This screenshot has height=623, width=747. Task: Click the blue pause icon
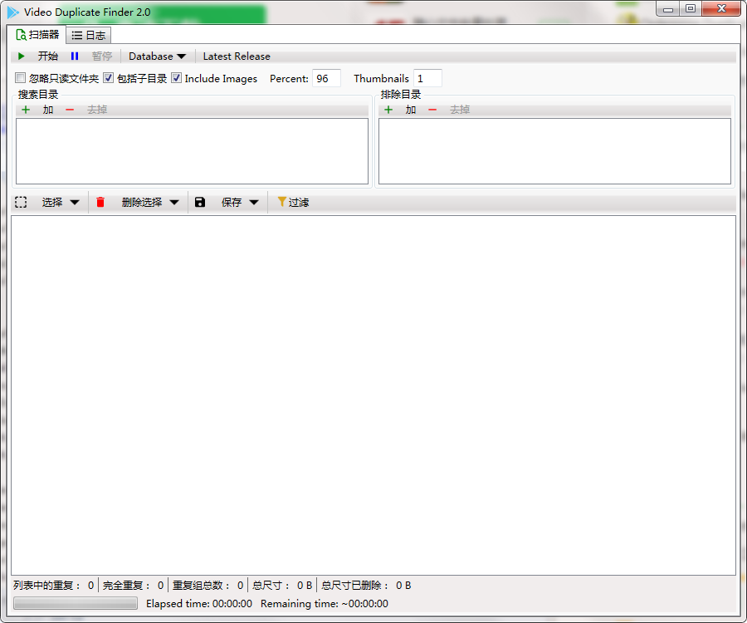(75, 56)
